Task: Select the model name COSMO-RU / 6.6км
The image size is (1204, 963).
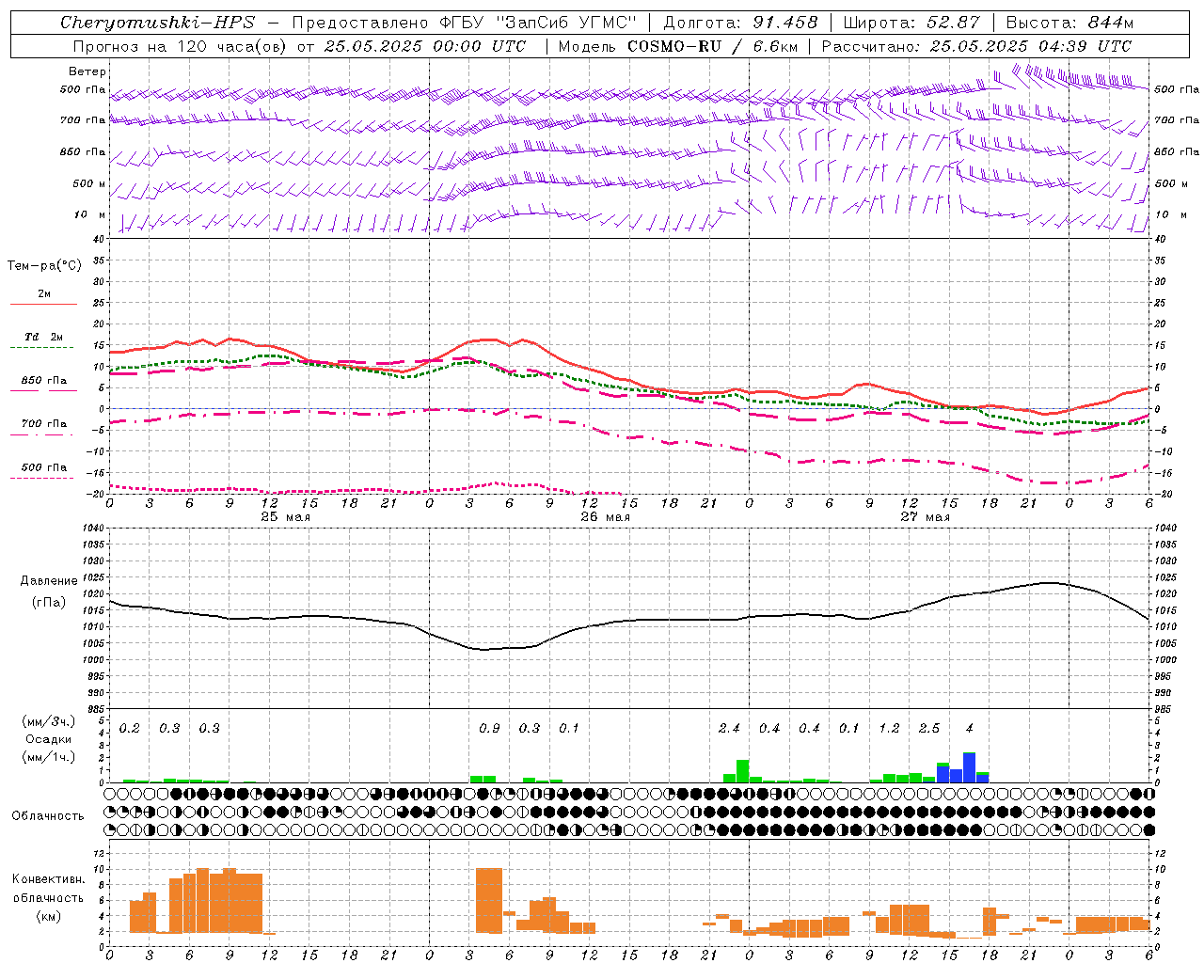Action: click(x=713, y=46)
